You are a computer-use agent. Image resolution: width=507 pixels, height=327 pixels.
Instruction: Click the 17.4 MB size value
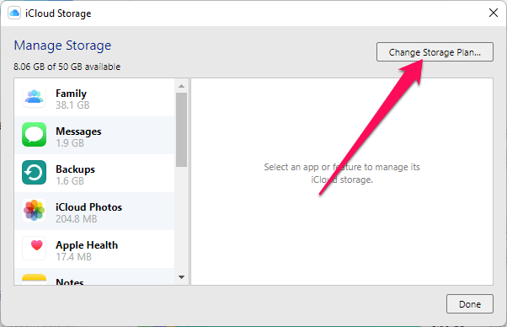tap(74, 257)
